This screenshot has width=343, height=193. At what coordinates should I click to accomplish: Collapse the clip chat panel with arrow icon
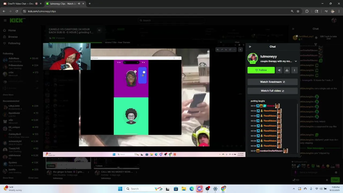point(250,47)
